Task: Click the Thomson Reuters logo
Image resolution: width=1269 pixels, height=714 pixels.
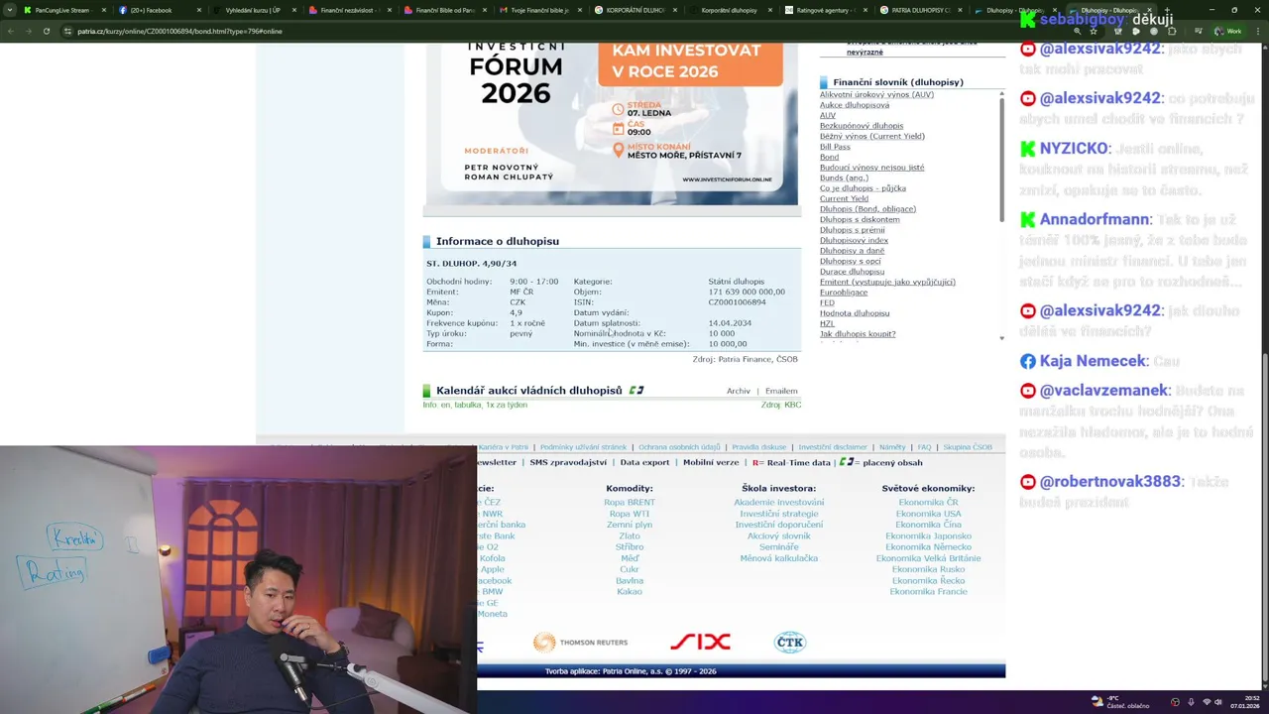Action: click(x=580, y=643)
